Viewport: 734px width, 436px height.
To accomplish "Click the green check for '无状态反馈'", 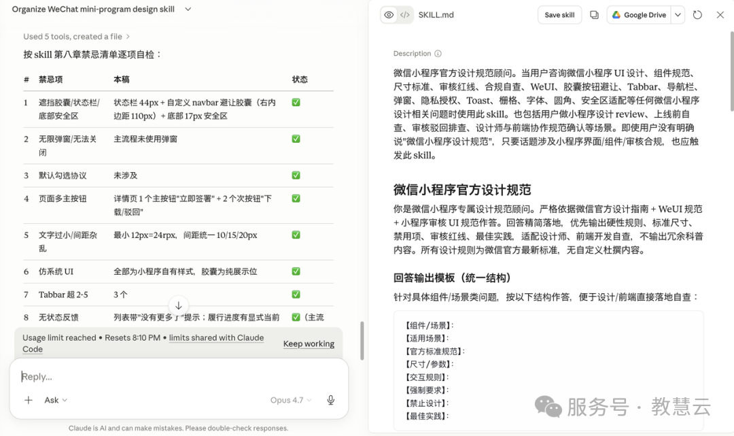I will coord(296,317).
